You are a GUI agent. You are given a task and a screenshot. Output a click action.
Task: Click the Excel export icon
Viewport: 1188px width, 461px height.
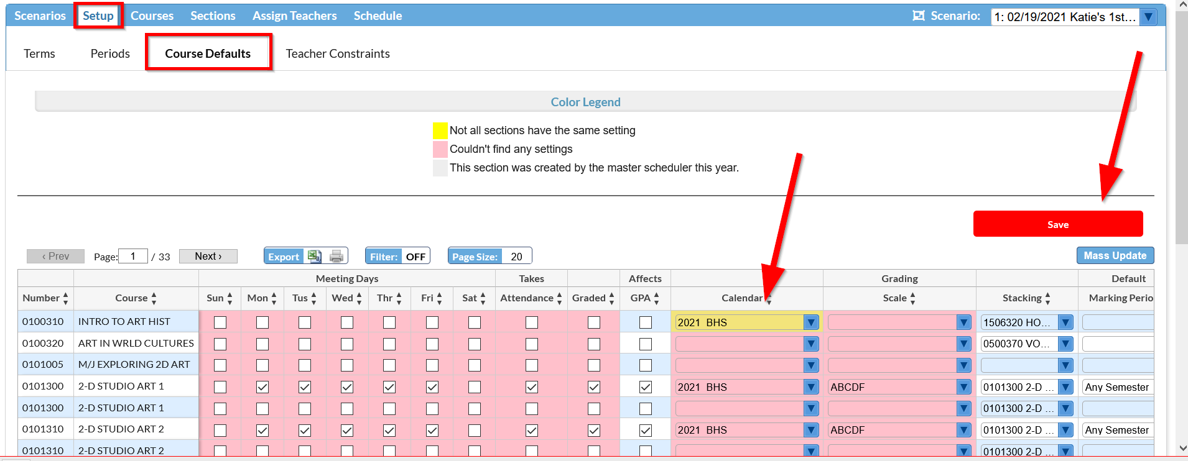[x=314, y=256]
